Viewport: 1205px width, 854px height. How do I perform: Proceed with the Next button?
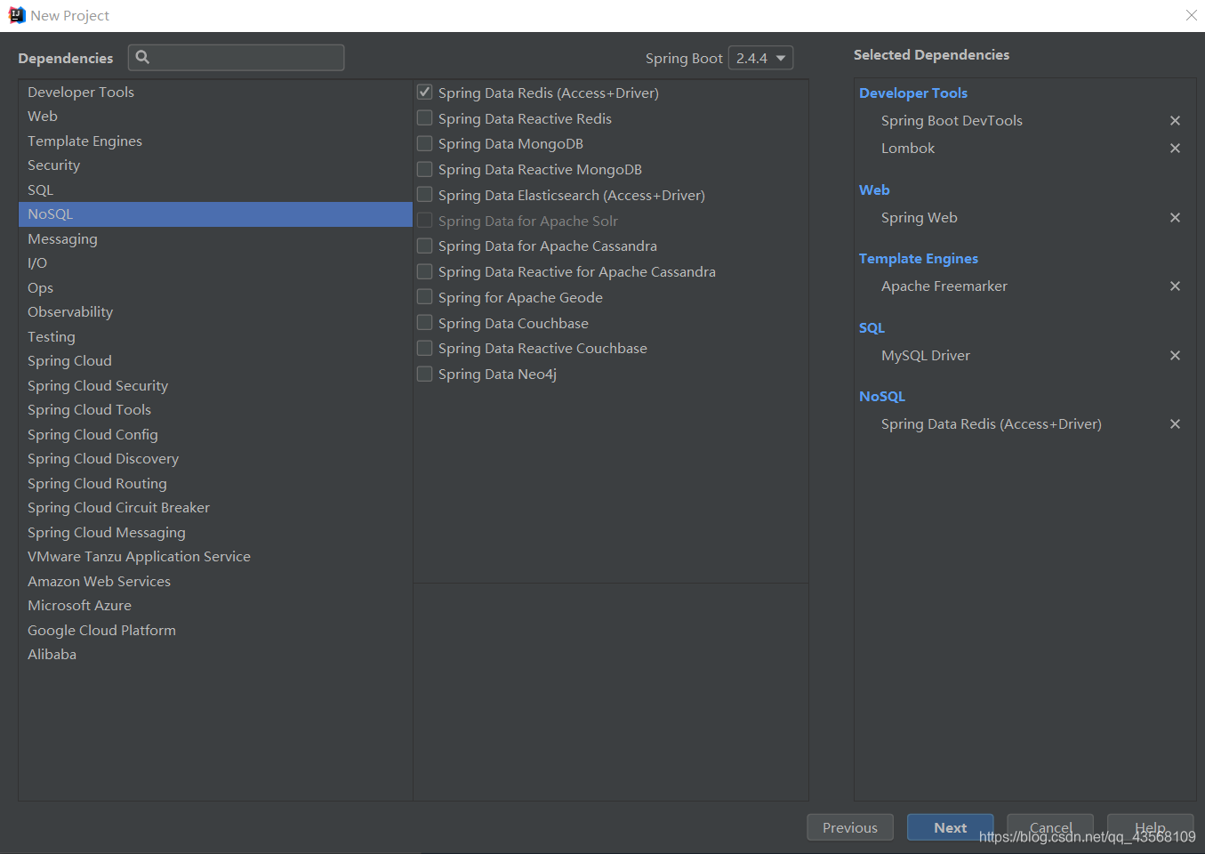950,827
